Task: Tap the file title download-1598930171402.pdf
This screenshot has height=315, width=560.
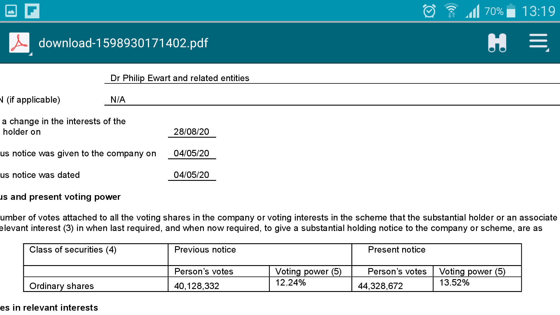Action: (x=123, y=43)
